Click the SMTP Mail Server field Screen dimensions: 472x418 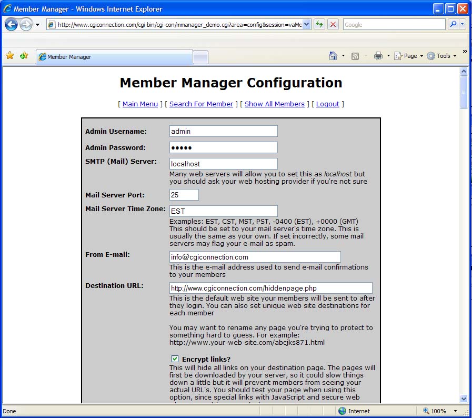(x=223, y=164)
